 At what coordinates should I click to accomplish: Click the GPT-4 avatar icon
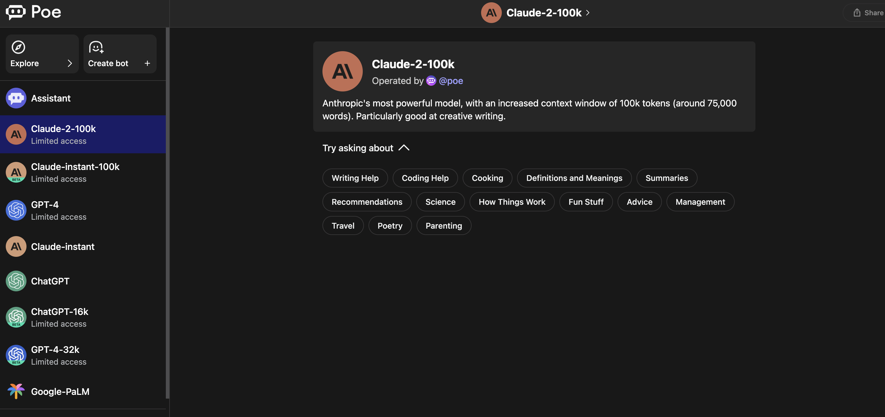(16, 210)
